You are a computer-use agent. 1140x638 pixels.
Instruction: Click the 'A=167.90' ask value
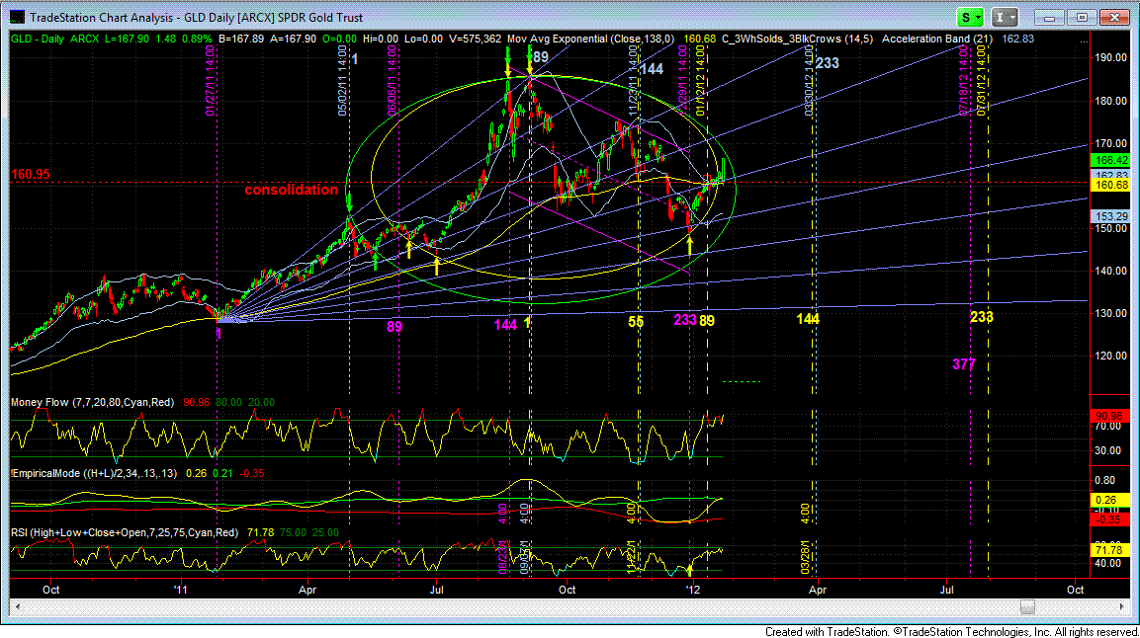[x=293, y=39]
